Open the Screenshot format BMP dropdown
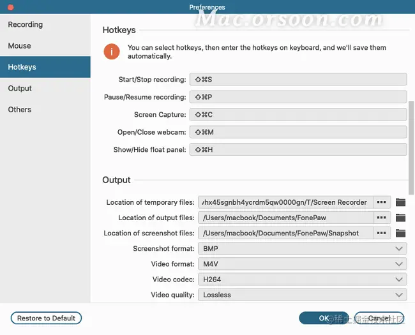The height and width of the screenshot is (335, 415). coord(302,248)
